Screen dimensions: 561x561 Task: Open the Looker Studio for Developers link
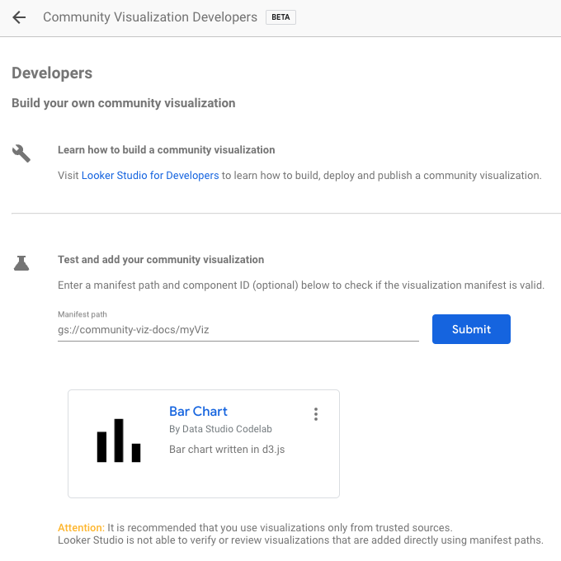[150, 176]
